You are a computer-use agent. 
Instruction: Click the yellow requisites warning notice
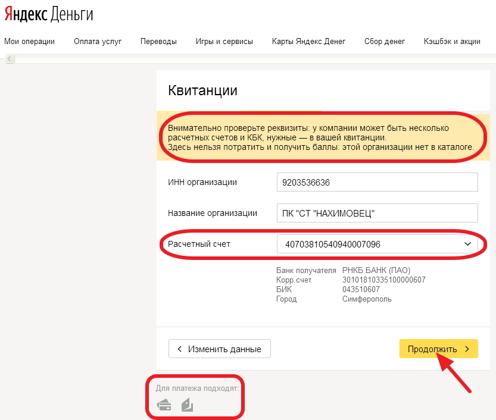coord(322,137)
